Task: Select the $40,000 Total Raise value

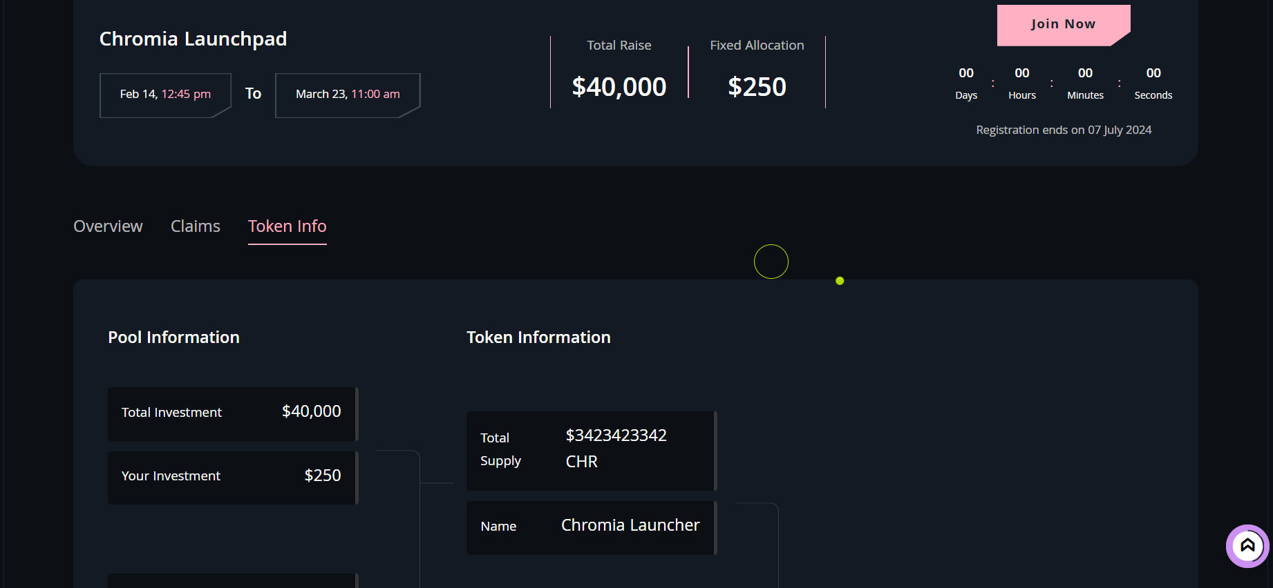Action: (x=619, y=87)
